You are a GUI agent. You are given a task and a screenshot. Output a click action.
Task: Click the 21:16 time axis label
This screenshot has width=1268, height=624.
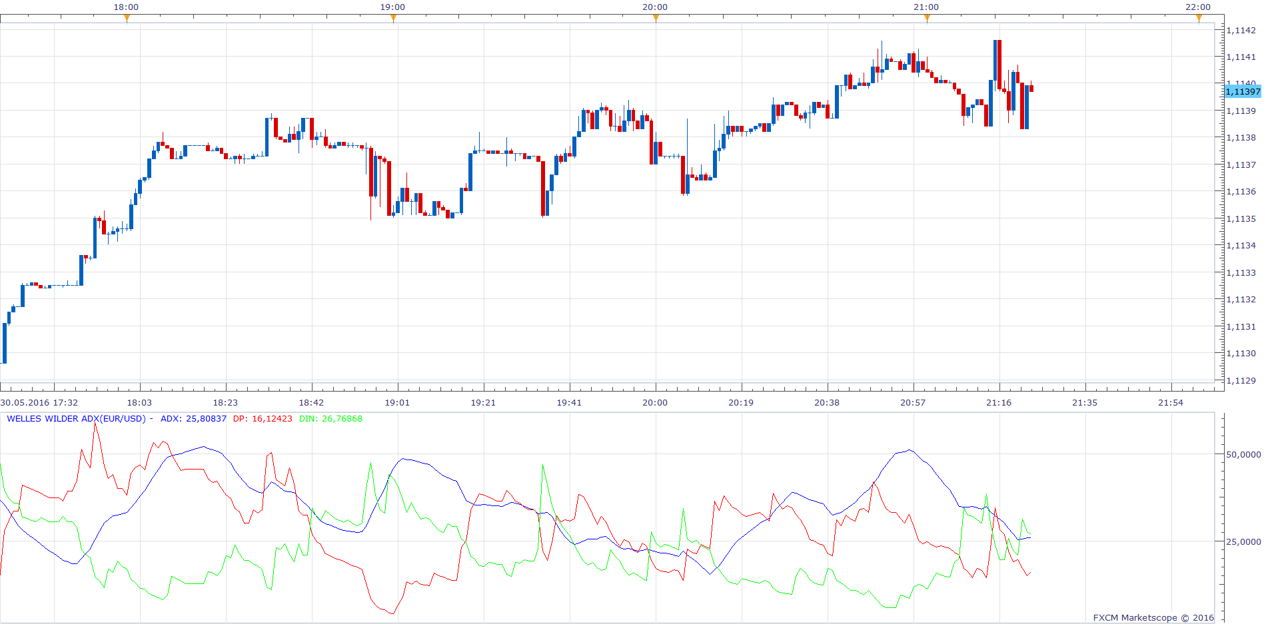(999, 402)
